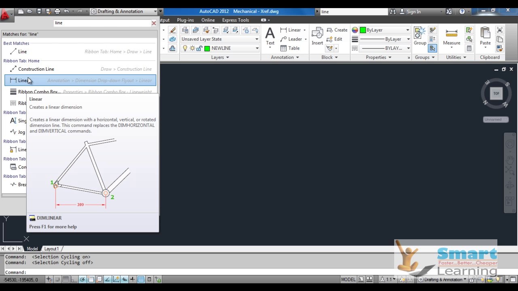Open the object color ByLayer dropdown
This screenshot has width=518, height=291.
coord(384,30)
